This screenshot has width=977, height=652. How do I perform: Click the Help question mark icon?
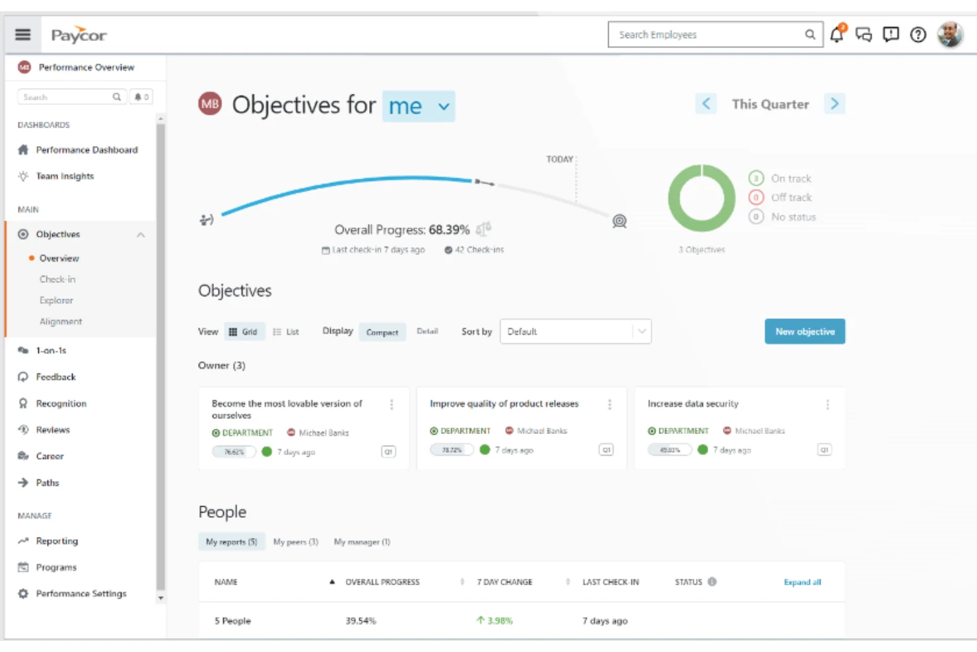(x=918, y=35)
